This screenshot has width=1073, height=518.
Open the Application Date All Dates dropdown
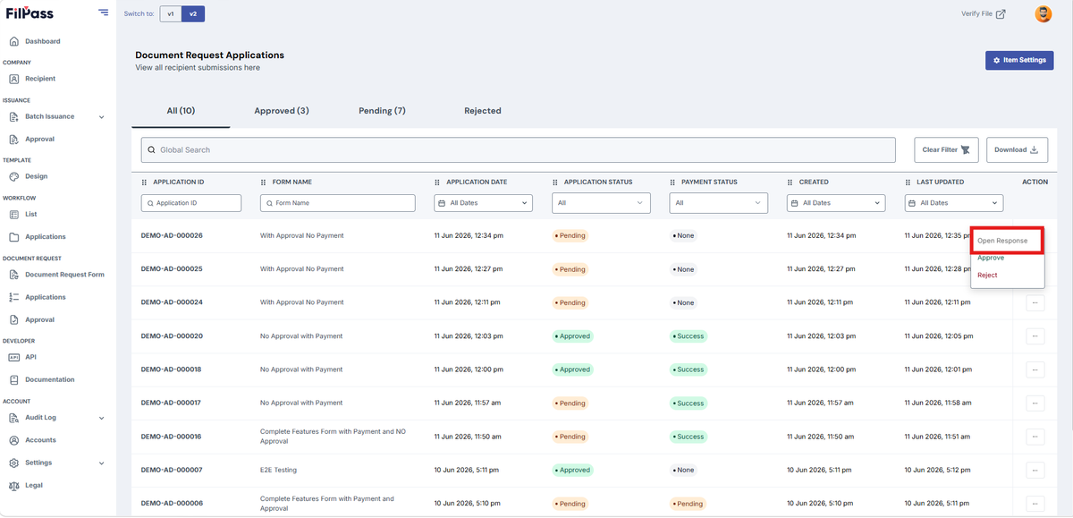(x=483, y=203)
